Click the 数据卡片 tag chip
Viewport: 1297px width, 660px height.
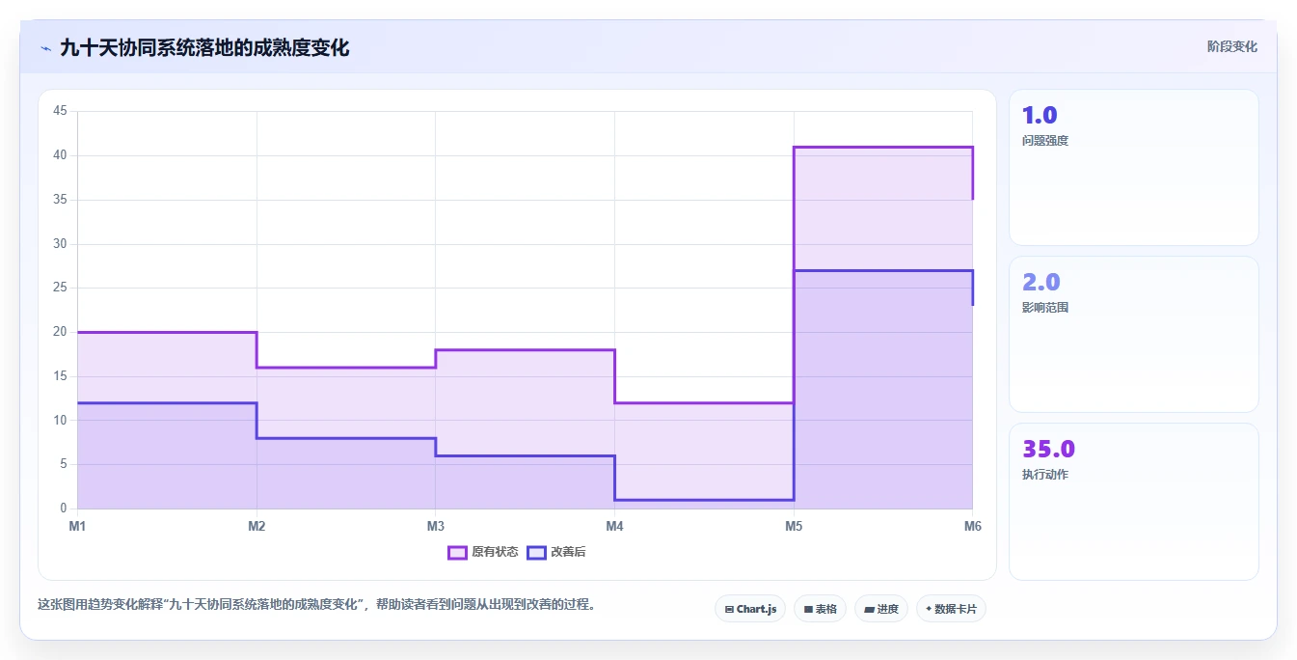pos(951,609)
